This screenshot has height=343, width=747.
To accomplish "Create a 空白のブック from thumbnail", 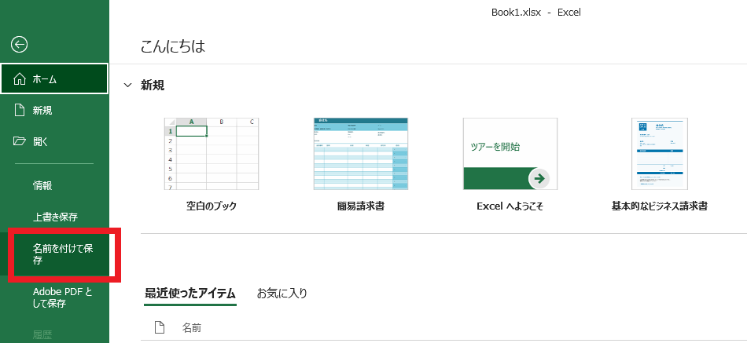I will [212, 154].
